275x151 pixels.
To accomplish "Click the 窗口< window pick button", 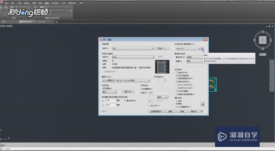I will [x=128, y=92].
